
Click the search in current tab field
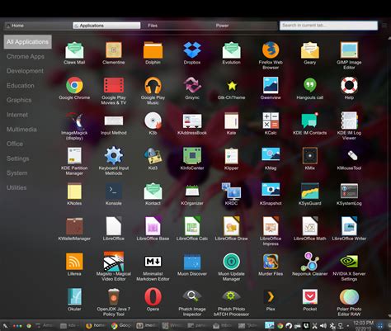click(328, 26)
